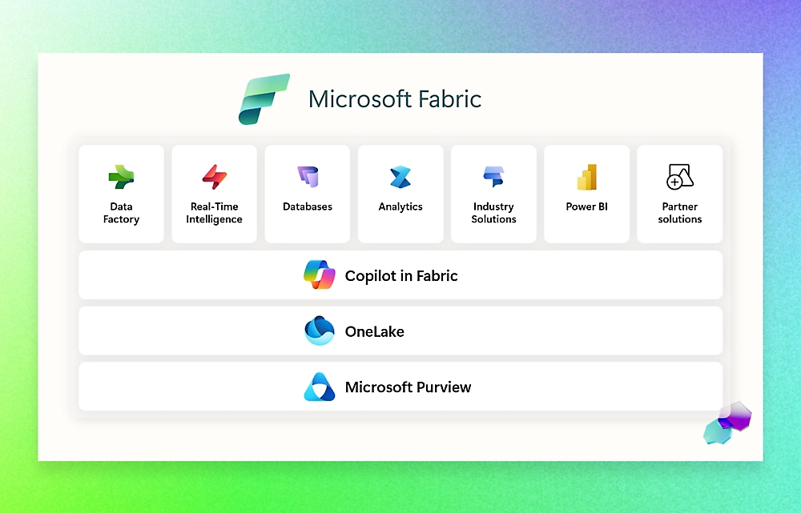Select the Copilot in Fabric banner row
Image resolution: width=801 pixels, height=513 pixels.
tap(400, 275)
